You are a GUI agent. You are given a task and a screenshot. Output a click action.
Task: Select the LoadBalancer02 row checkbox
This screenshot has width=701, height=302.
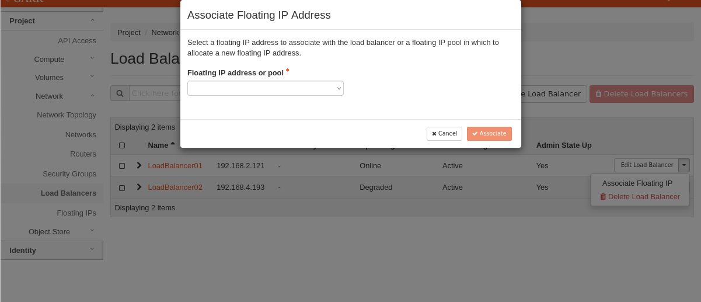[x=122, y=188]
